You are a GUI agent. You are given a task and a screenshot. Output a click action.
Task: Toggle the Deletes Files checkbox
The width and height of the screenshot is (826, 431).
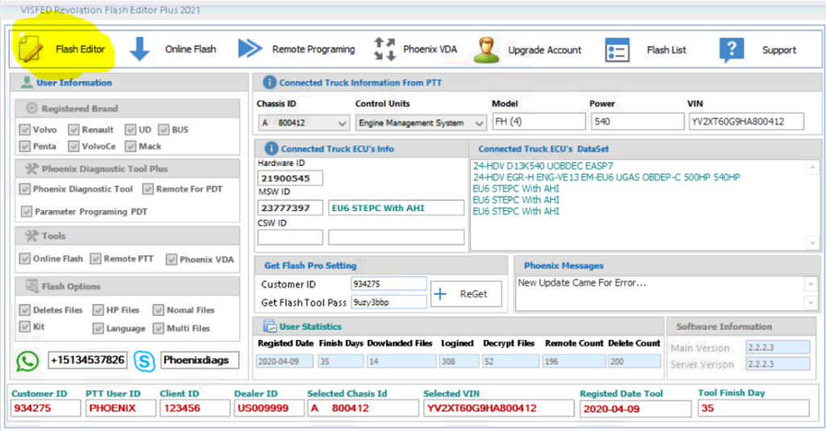coord(25,310)
